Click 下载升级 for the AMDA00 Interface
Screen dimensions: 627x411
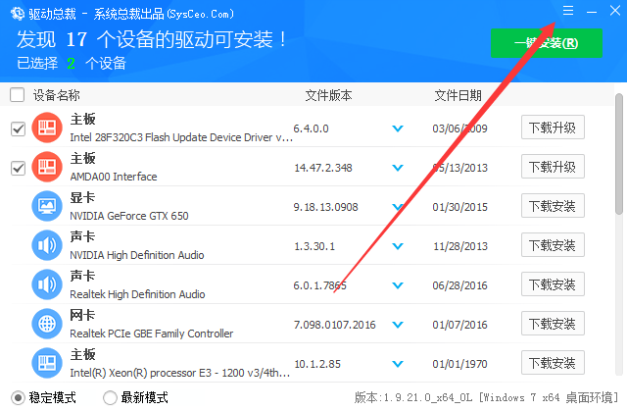[552, 167]
